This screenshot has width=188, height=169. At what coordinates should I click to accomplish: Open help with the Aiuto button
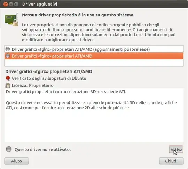click(17, 161)
